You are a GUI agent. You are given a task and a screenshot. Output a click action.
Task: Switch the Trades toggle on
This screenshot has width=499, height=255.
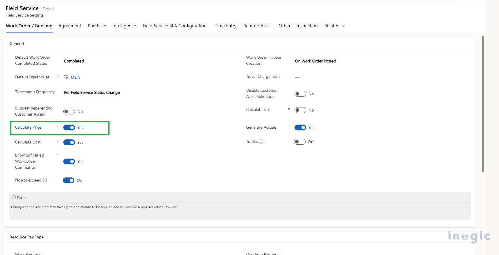pos(299,142)
